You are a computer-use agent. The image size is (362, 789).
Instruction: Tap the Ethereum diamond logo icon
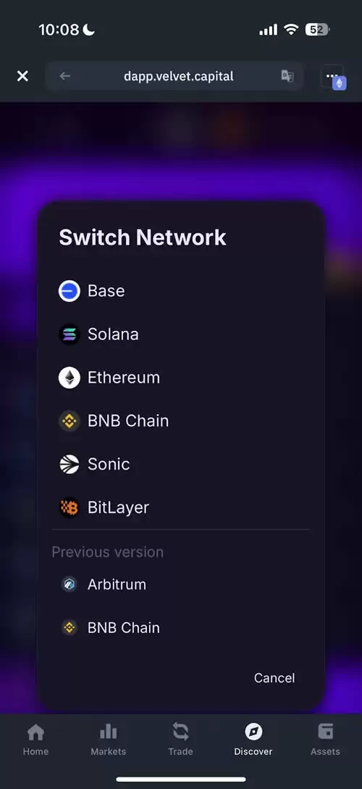tap(70, 378)
